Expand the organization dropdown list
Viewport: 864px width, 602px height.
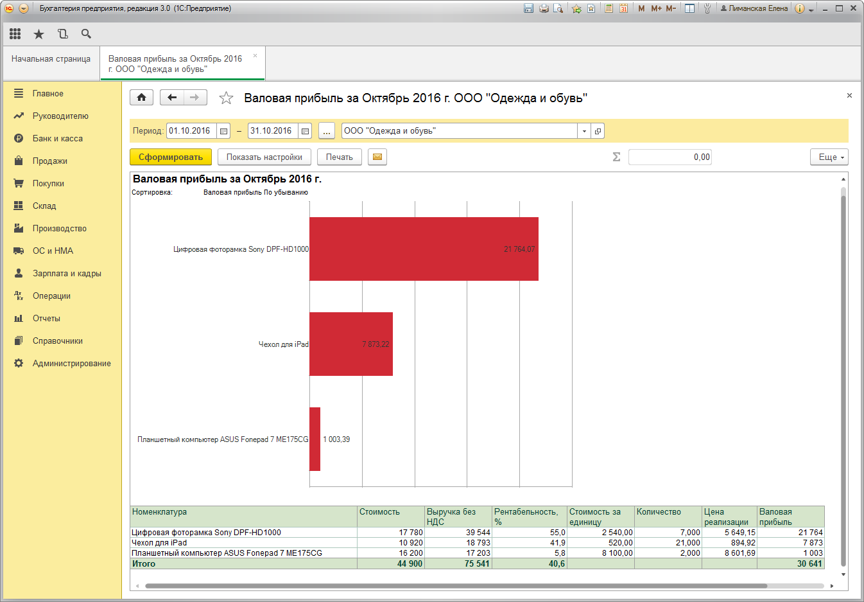click(584, 131)
